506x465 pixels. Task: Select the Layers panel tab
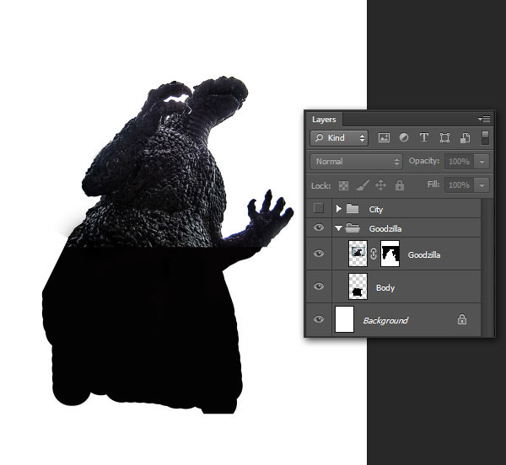[324, 120]
